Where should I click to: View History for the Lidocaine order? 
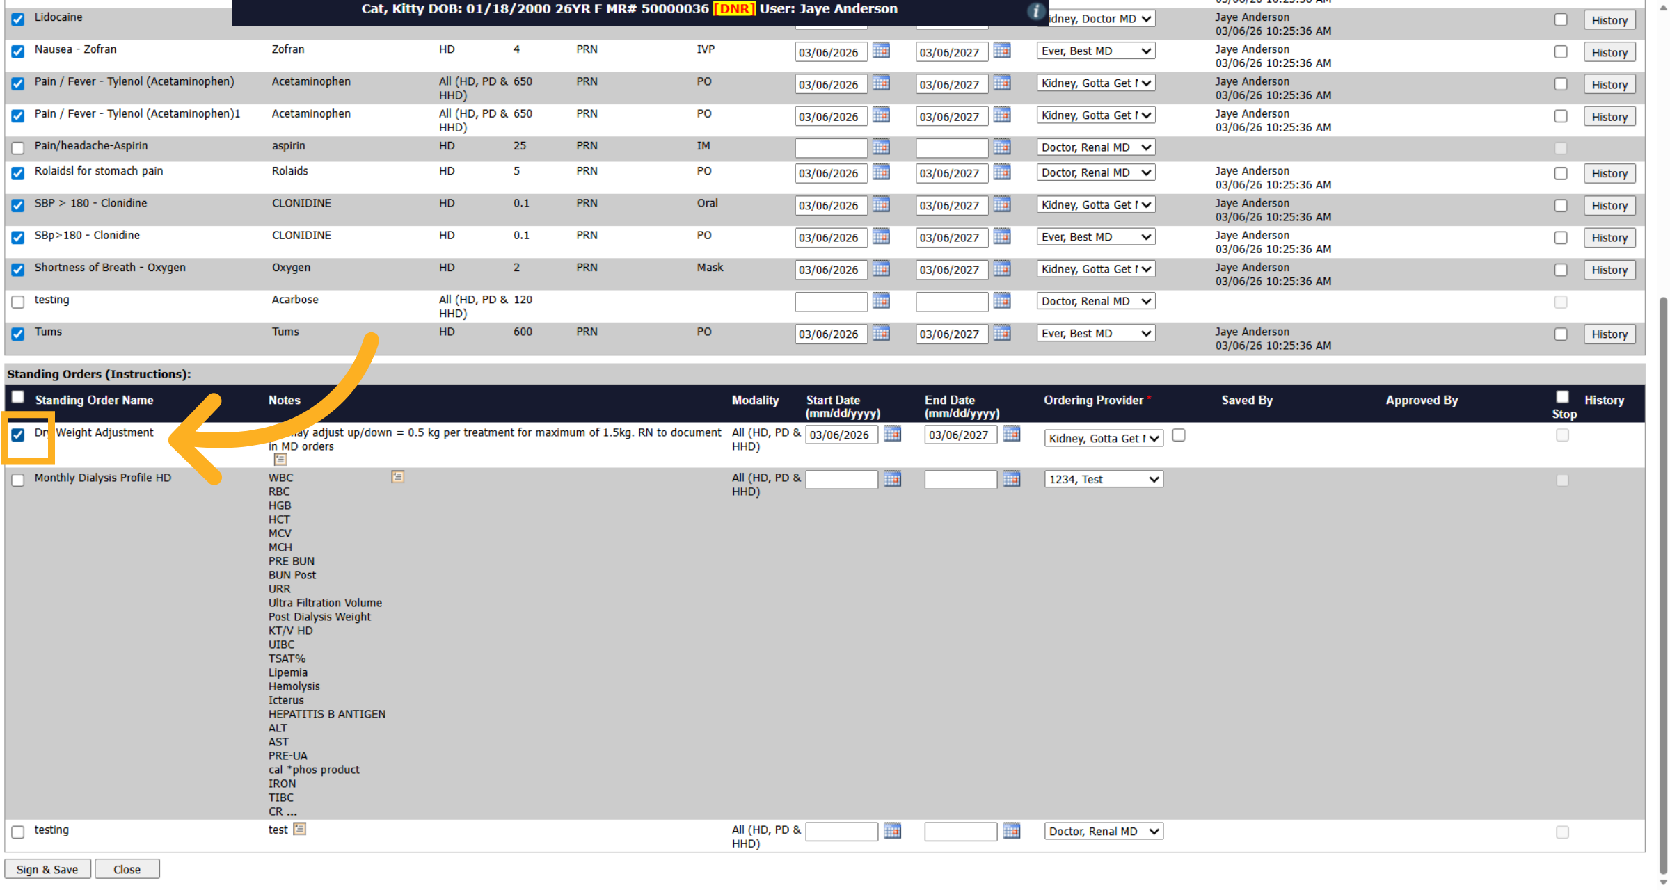[x=1609, y=20]
